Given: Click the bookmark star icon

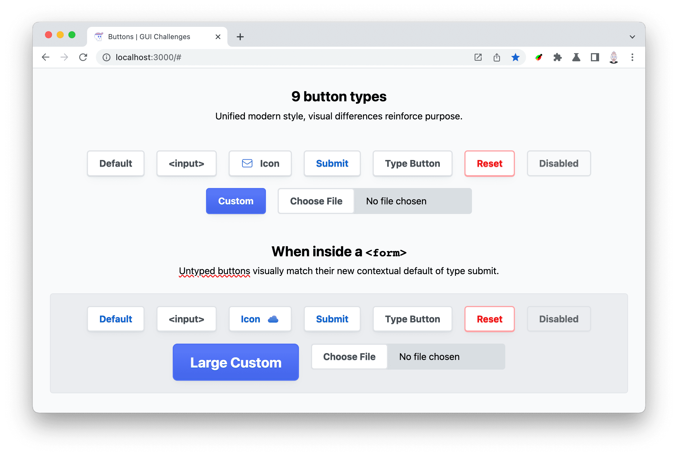Looking at the screenshot, I should pyautogui.click(x=516, y=57).
